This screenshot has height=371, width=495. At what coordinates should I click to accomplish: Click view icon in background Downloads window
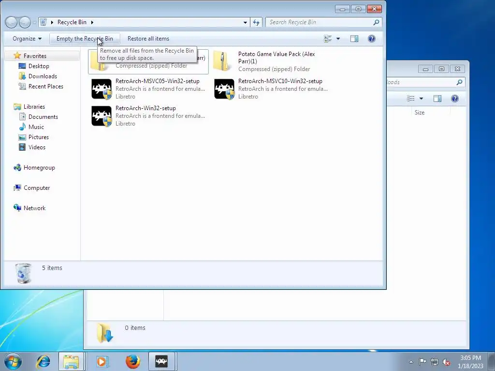[411, 99]
